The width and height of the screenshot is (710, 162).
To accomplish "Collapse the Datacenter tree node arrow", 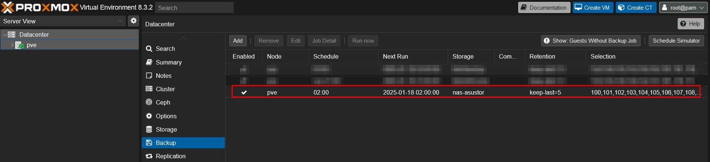I will (x=4, y=34).
